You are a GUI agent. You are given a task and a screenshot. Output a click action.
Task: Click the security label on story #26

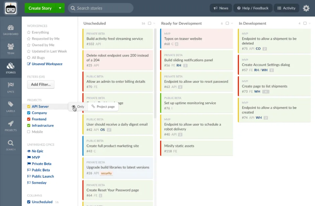coord(106,173)
